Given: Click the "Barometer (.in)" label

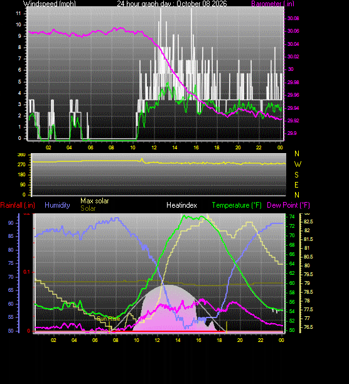Looking at the screenshot, I should point(272,3).
